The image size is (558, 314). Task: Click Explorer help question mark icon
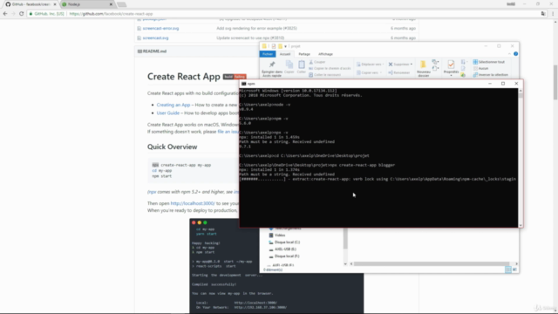click(x=515, y=54)
